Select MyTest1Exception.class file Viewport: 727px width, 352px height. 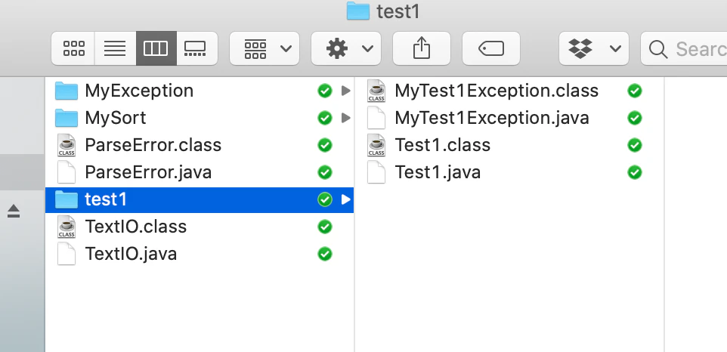tap(496, 91)
